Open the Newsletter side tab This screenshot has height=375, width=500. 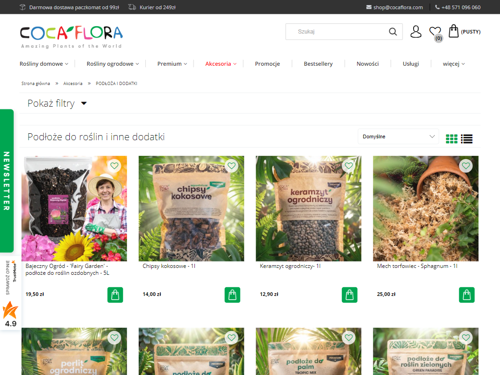[6, 181]
